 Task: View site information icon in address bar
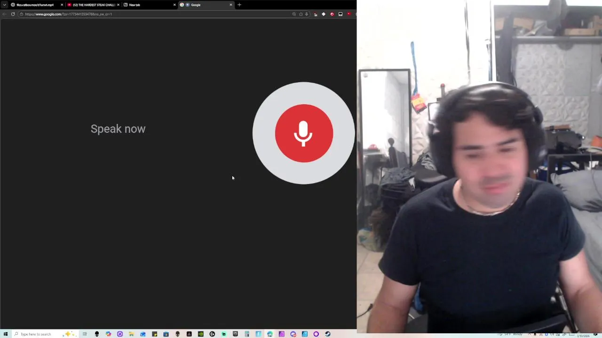click(x=21, y=14)
